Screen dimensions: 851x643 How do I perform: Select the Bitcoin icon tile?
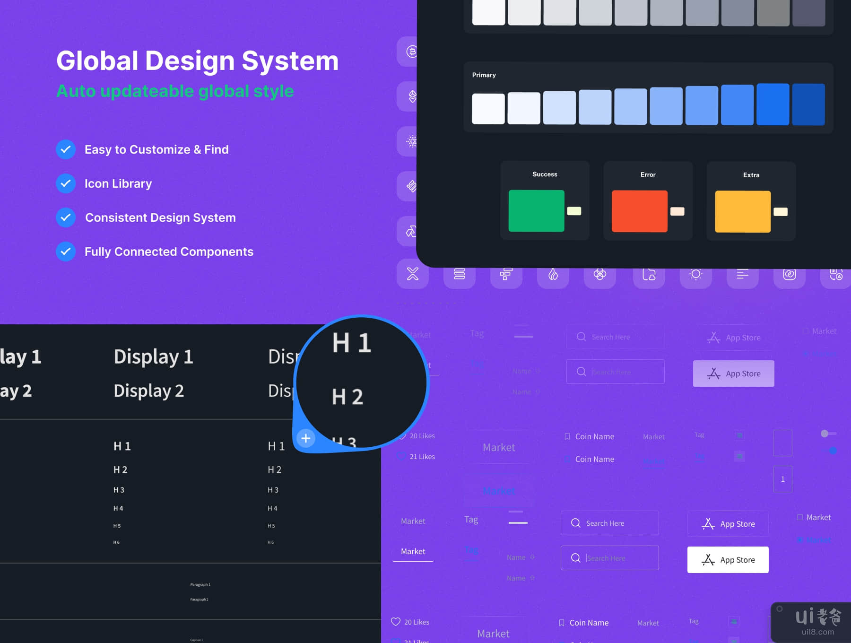coord(411,52)
